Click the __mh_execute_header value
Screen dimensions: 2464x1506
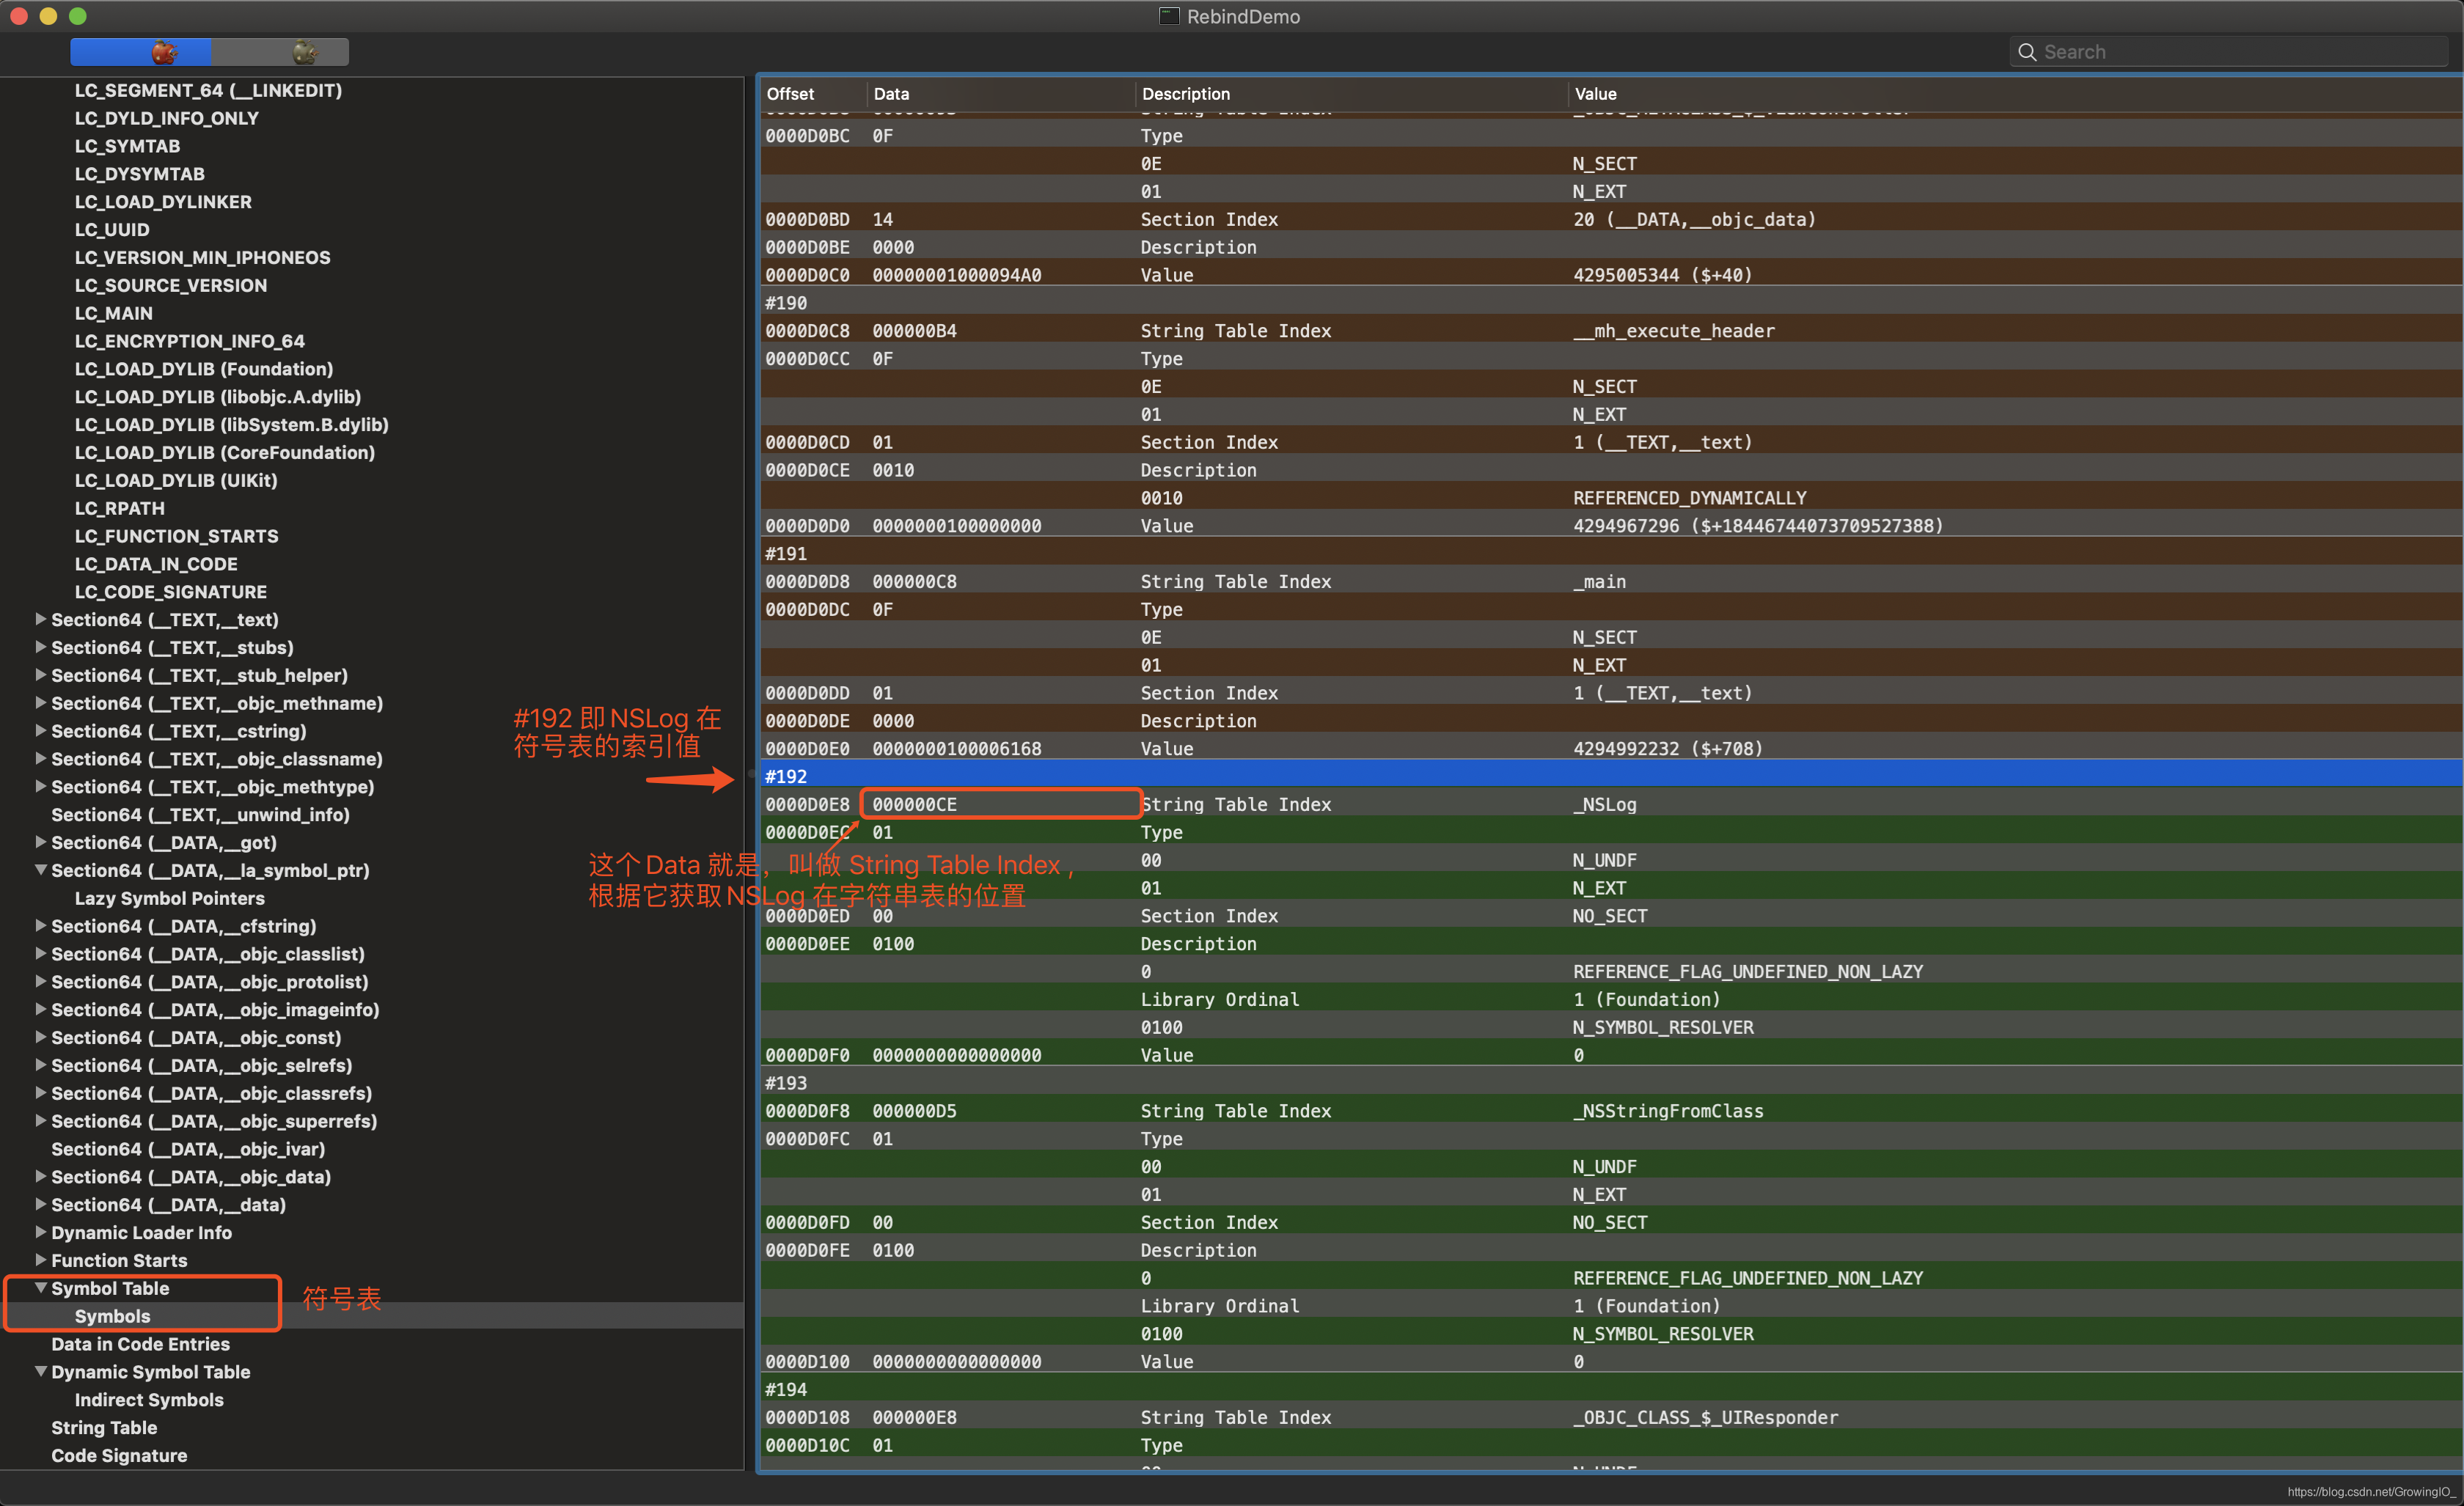[x=1674, y=330]
